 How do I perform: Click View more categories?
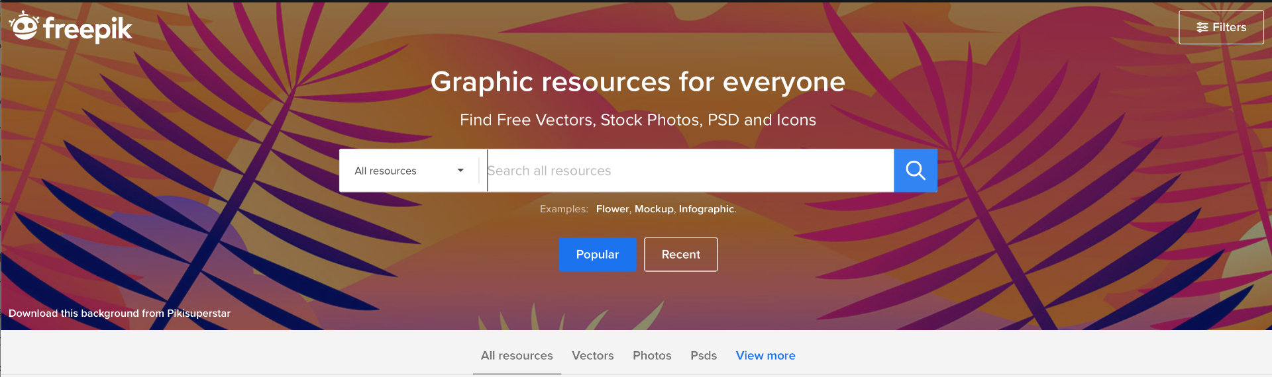(765, 356)
